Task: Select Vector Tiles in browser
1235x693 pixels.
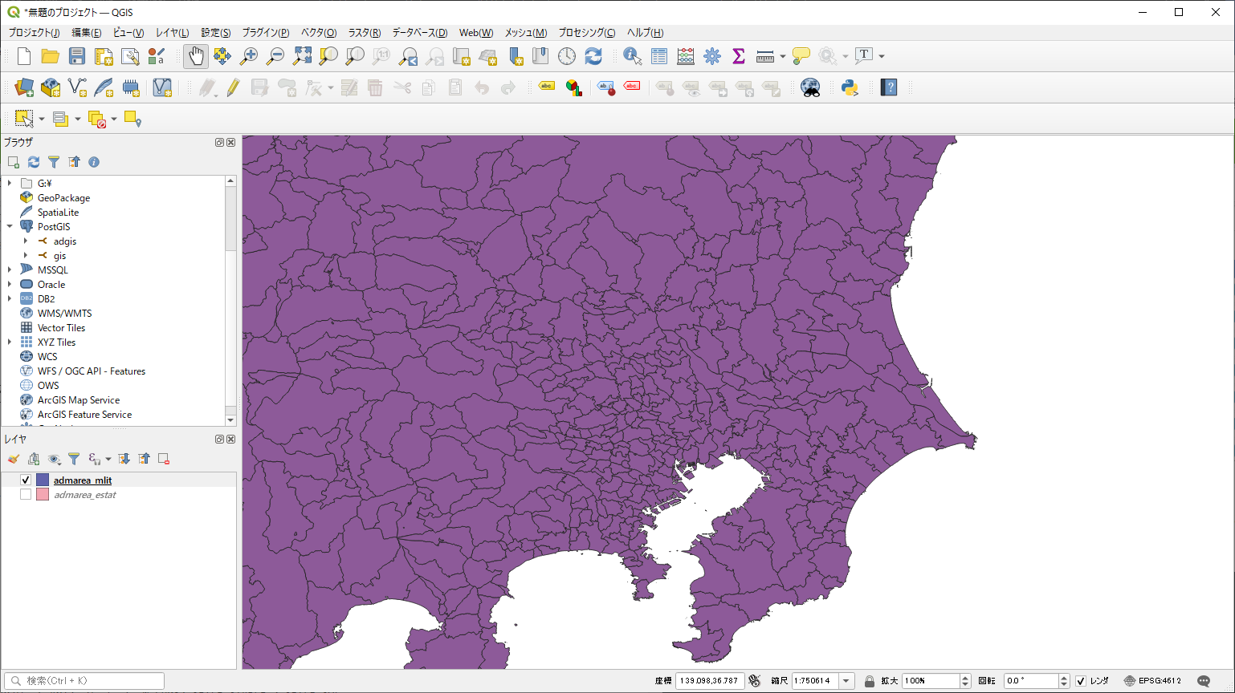Action: coord(61,328)
